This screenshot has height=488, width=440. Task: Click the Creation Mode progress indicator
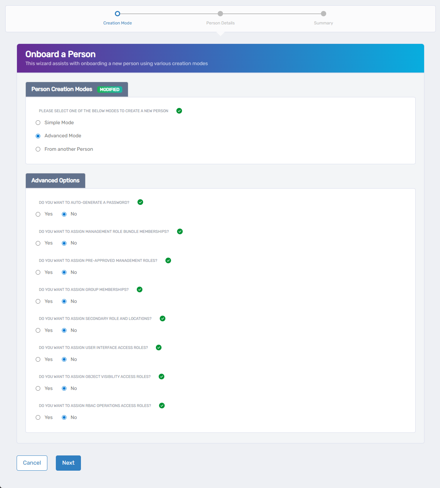(x=117, y=14)
